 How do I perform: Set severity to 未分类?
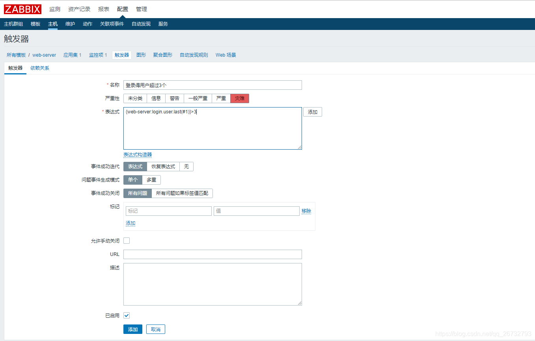click(x=135, y=98)
